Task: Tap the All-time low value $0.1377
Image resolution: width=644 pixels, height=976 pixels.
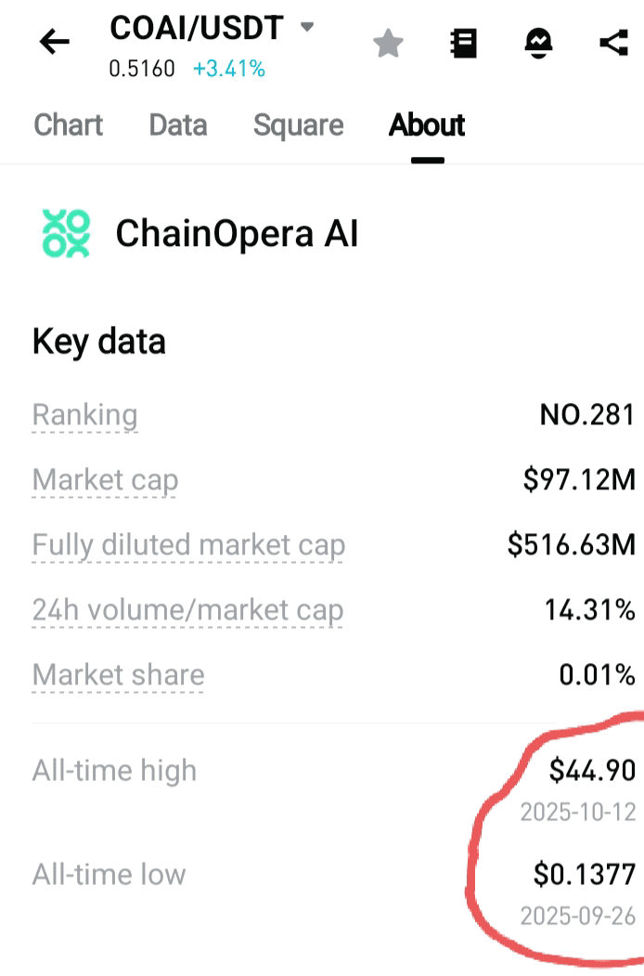Action: (585, 875)
